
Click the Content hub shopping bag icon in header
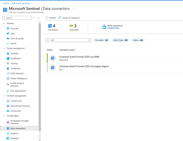104,27
